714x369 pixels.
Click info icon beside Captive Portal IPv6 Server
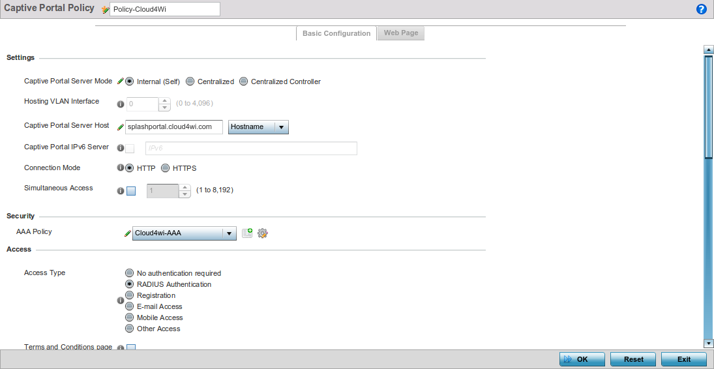click(121, 148)
